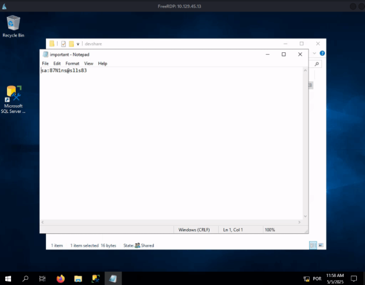Open Microsoft SQL Server desktop shortcut
The height and width of the screenshot is (285, 365).
[13, 99]
